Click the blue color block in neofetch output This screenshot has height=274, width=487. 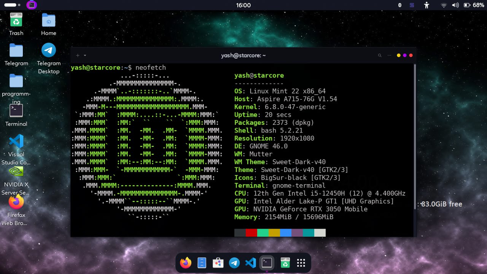(286, 233)
